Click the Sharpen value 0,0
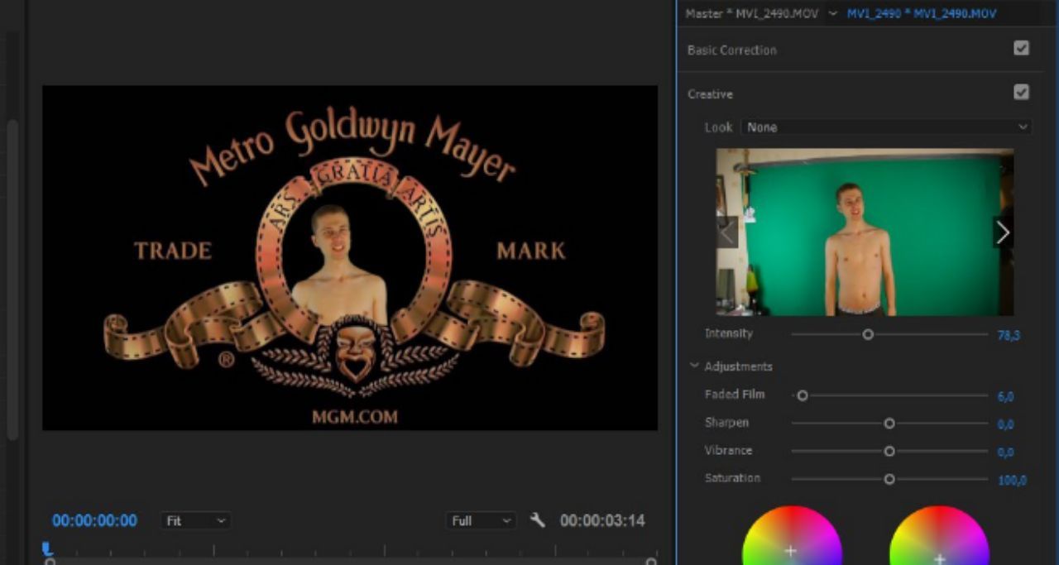The image size is (1059, 565). click(1005, 424)
